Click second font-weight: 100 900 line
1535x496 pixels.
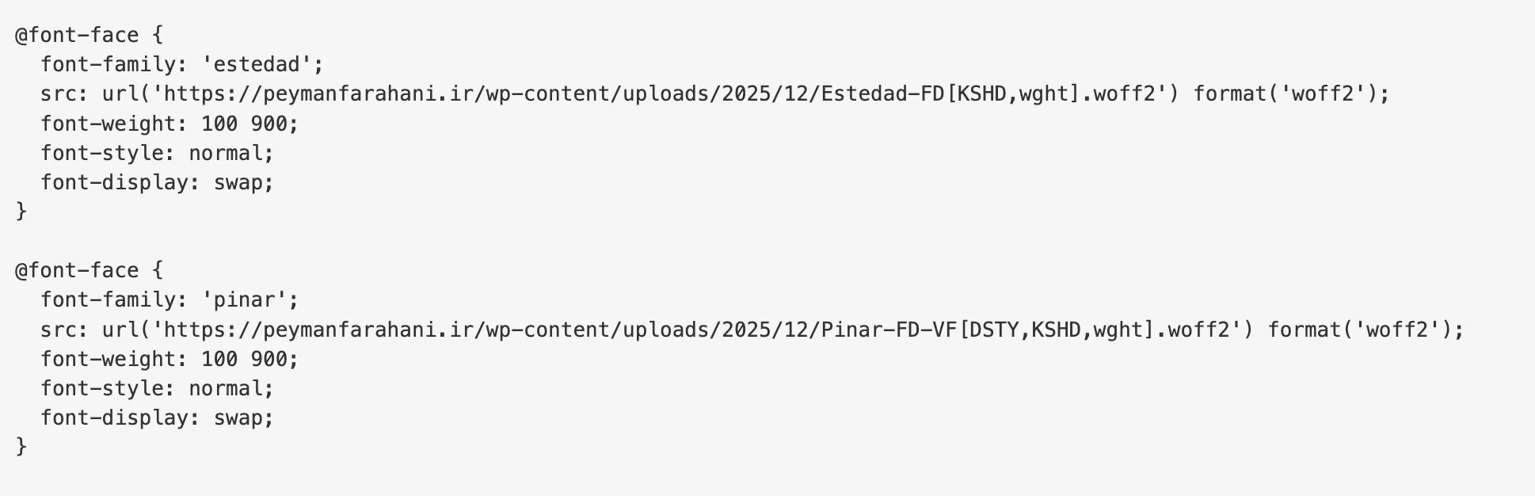point(169,359)
